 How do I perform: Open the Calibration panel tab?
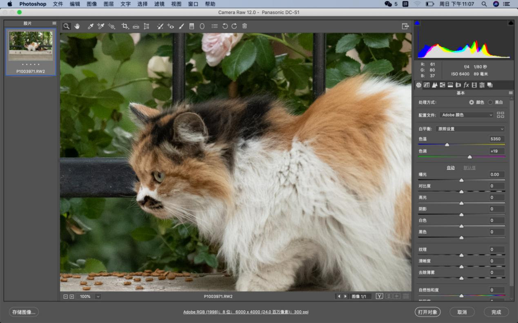pyautogui.click(x=474, y=85)
